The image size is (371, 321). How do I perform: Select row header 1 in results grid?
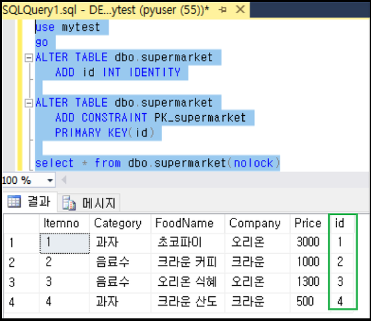coord(21,243)
